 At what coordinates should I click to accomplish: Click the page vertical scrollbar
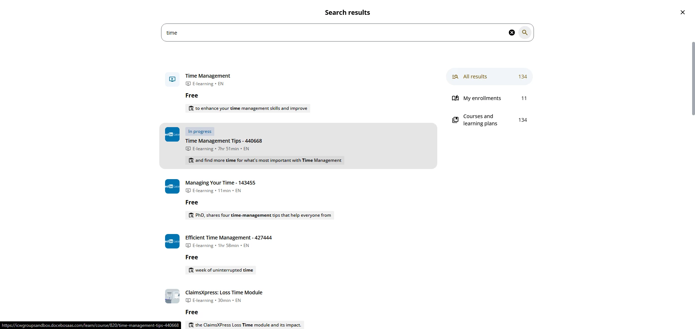693,79
